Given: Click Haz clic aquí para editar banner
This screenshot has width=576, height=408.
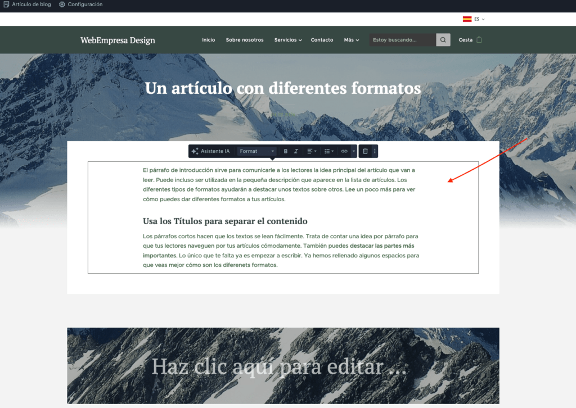Looking at the screenshot, I should point(279,366).
